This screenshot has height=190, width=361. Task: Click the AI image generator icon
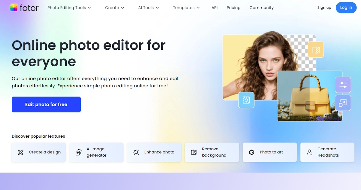pyautogui.click(x=79, y=152)
